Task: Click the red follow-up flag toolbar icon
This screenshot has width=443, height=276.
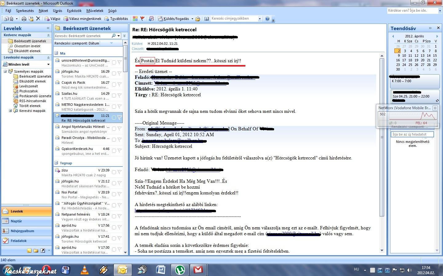Action: point(142,19)
